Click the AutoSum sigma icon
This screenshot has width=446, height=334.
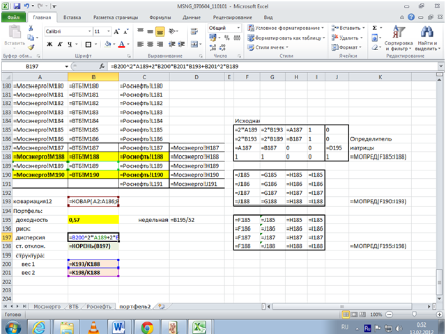[375, 28]
